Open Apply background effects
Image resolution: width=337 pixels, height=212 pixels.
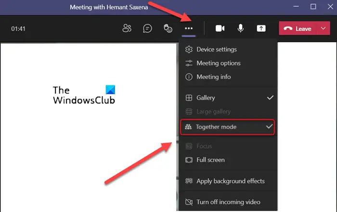(x=228, y=181)
